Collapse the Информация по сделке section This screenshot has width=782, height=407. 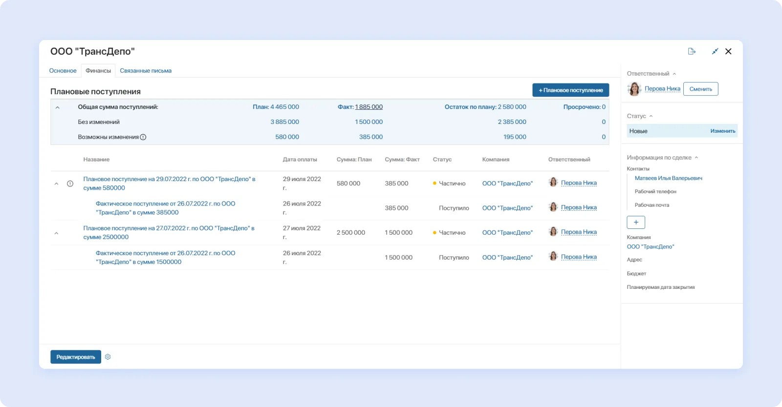tap(696, 158)
